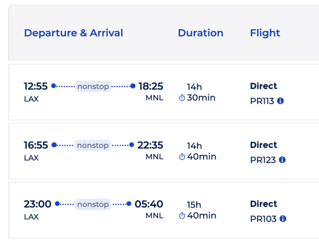Click the clock icon for 14h 30min duration
The height and width of the screenshot is (242, 319).
(182, 98)
